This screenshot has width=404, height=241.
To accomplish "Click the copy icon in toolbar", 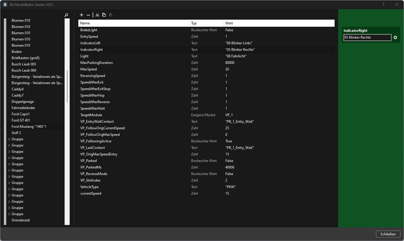I will (x=104, y=15).
